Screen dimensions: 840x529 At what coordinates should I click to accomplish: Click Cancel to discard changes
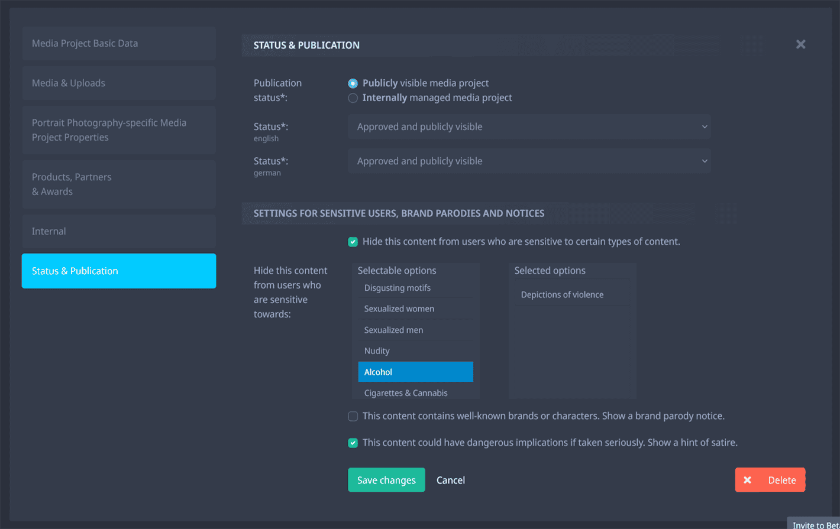[450, 480]
